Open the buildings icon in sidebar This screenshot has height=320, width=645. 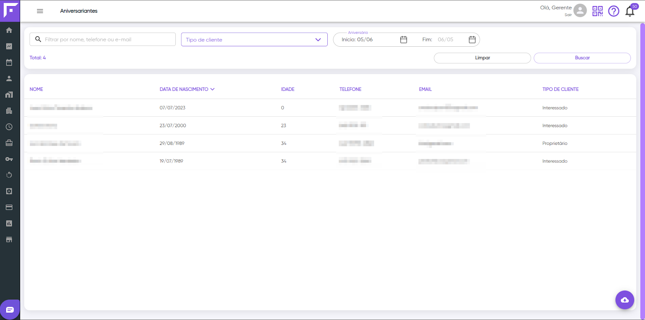[9, 111]
